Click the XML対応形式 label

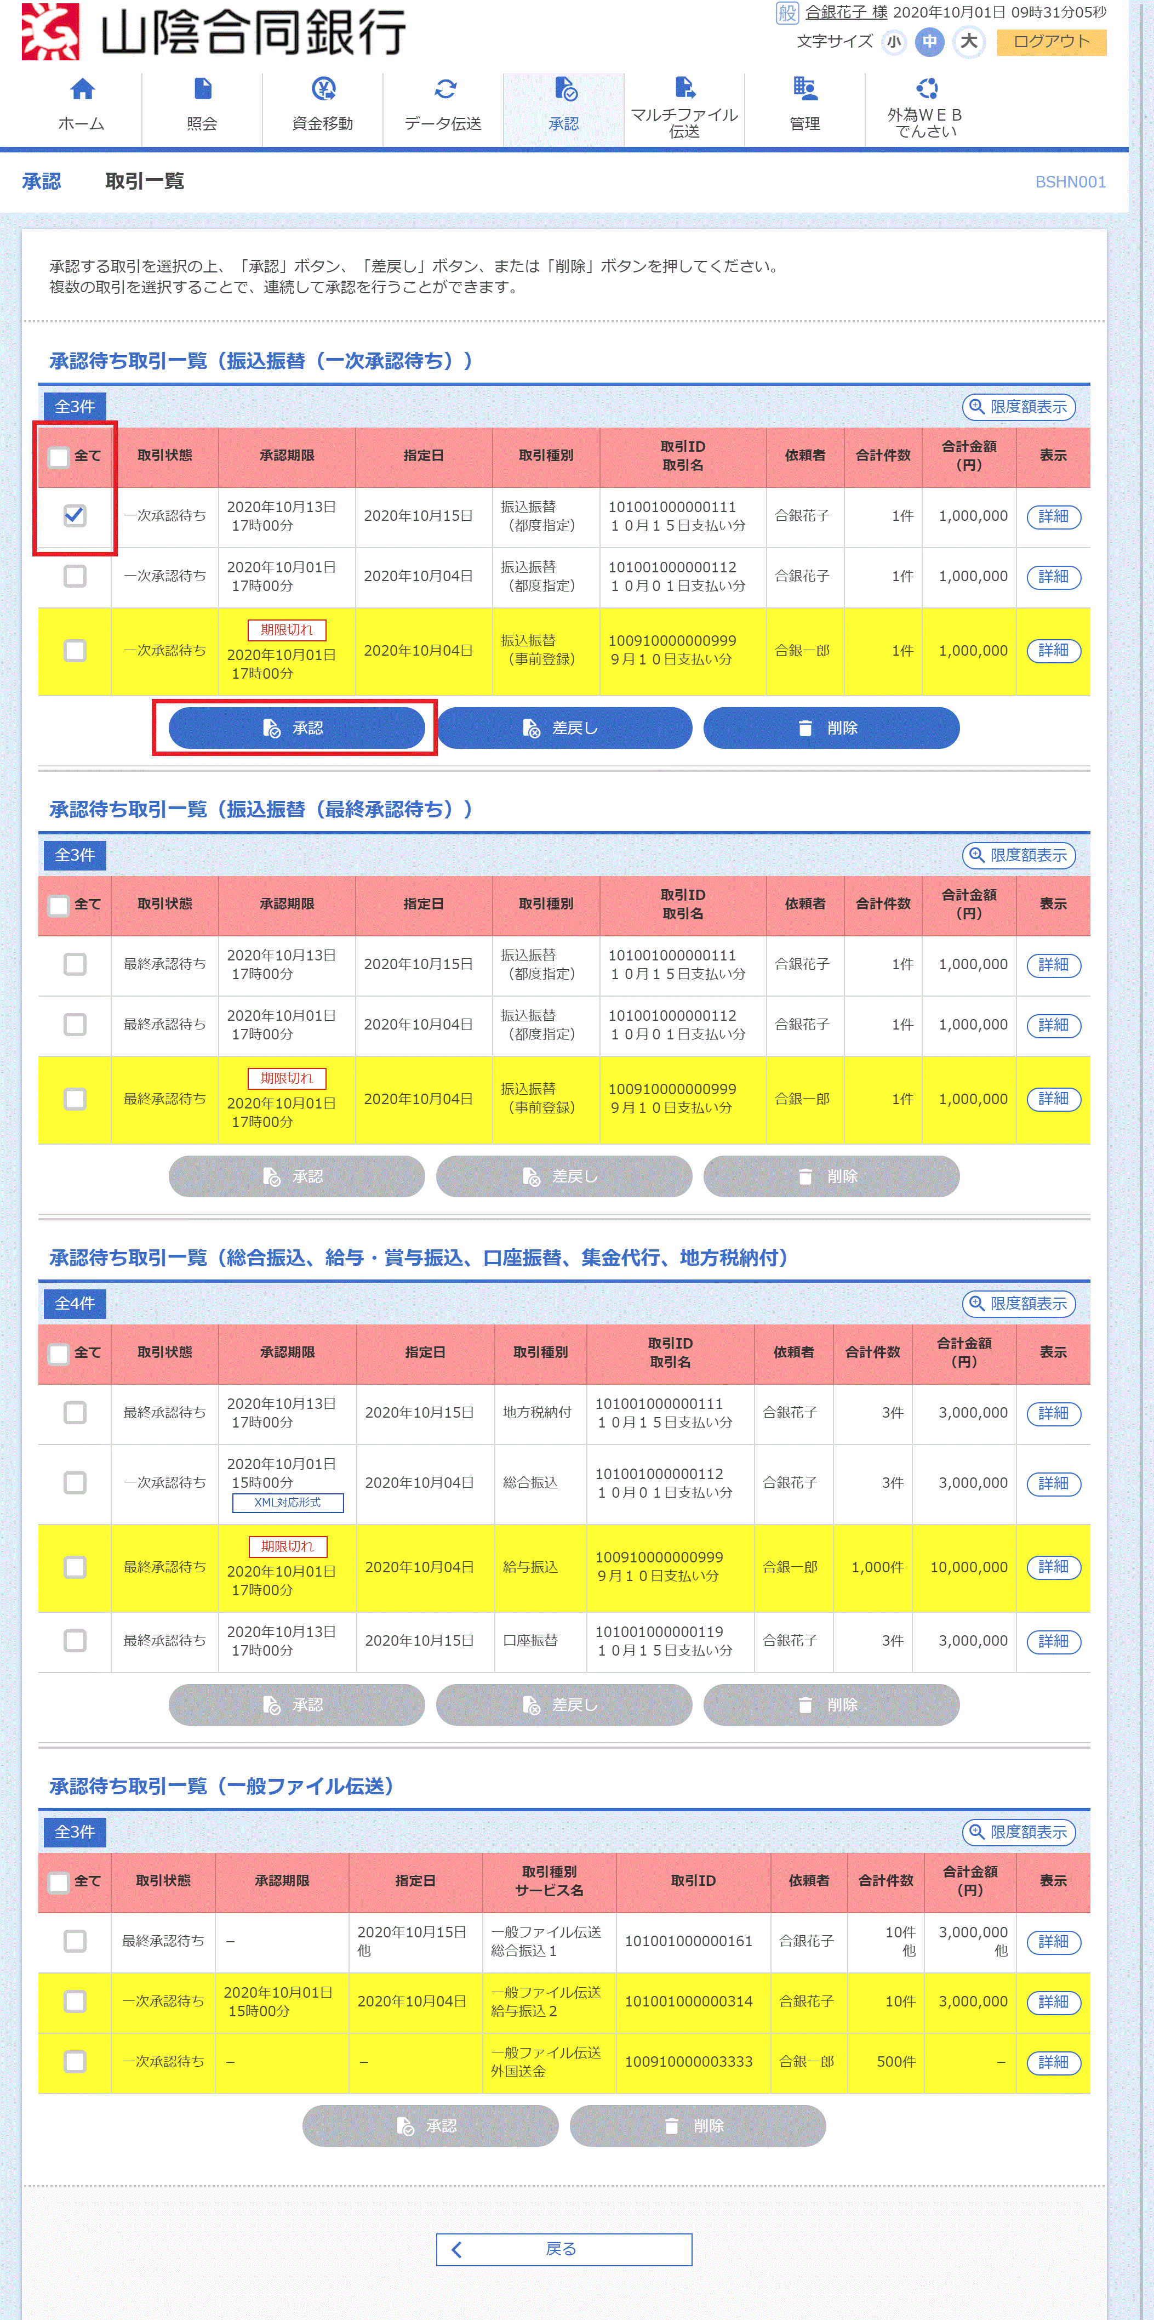[x=288, y=1503]
